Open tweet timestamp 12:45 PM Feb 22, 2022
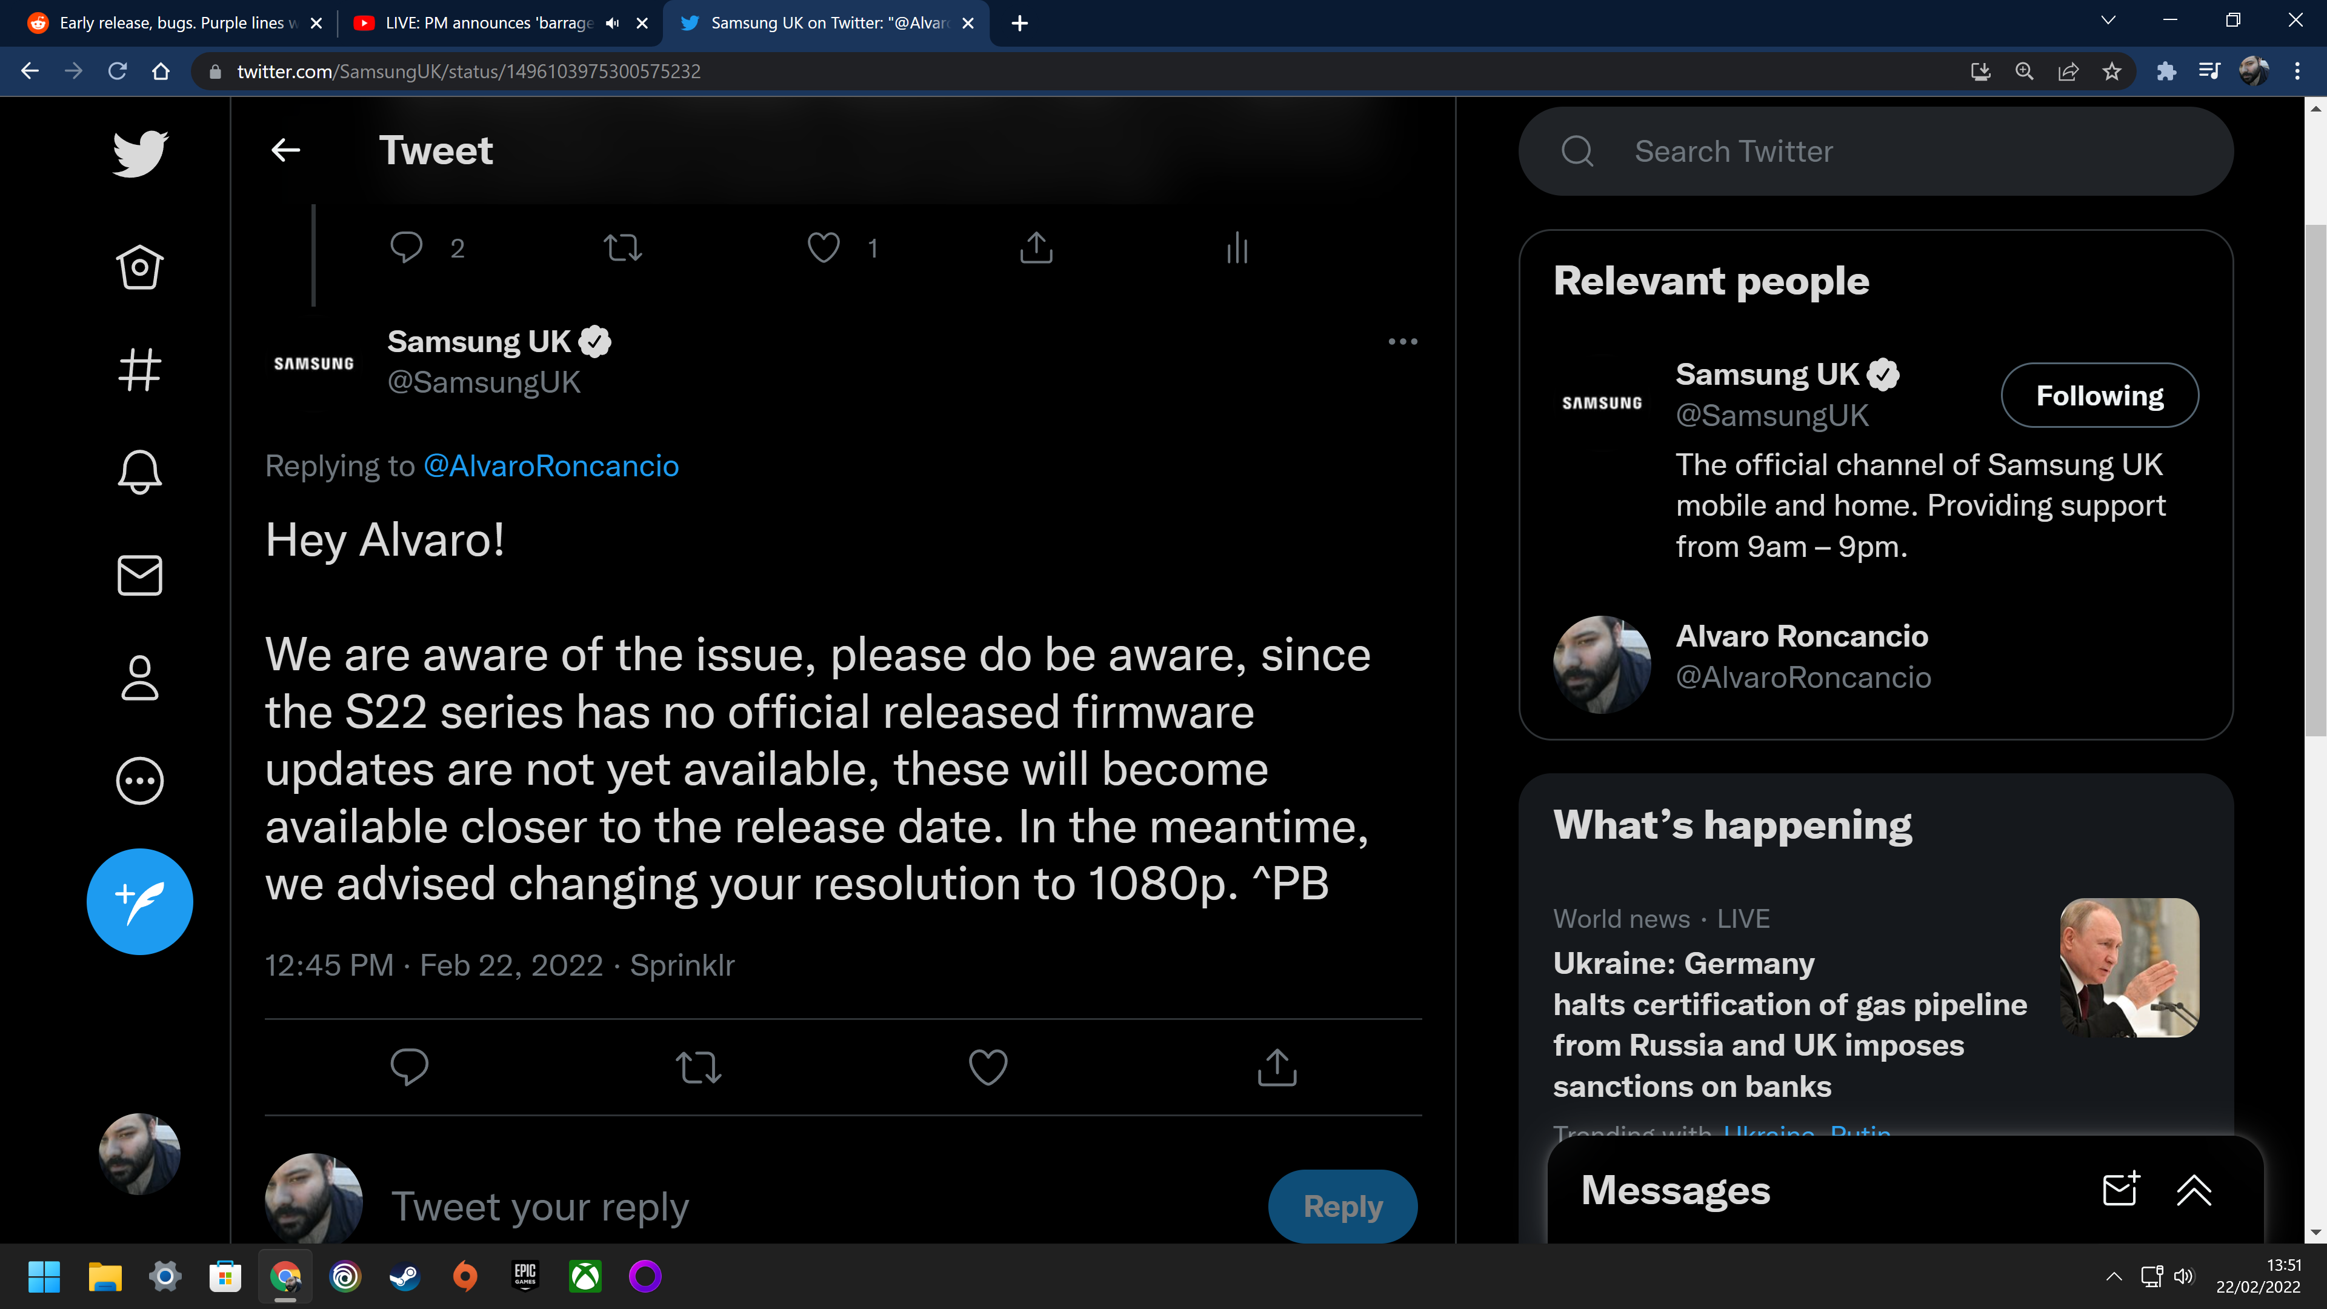Screen dimensions: 2327x1309 point(434,965)
